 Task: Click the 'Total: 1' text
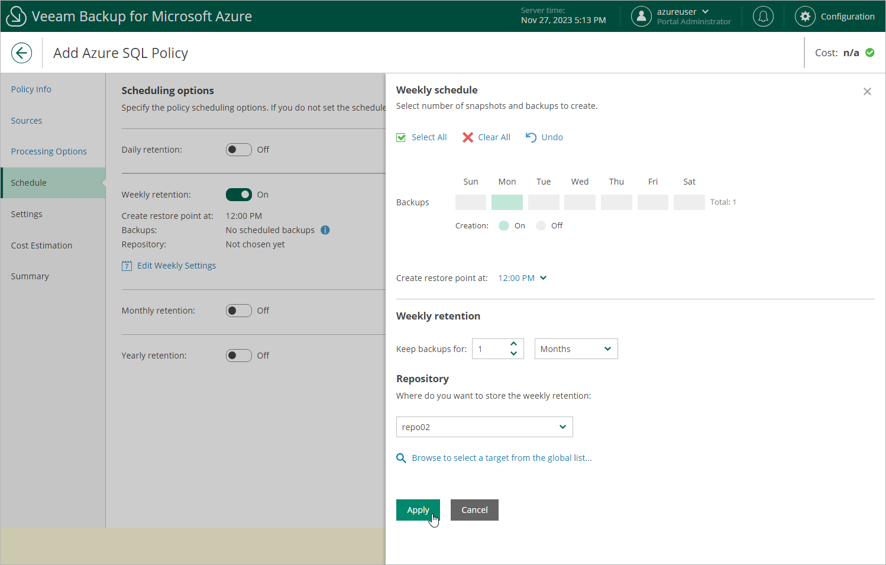pyautogui.click(x=723, y=202)
